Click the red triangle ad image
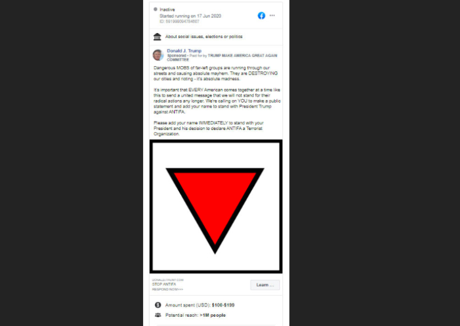The width and height of the screenshot is (460, 326). click(x=216, y=206)
